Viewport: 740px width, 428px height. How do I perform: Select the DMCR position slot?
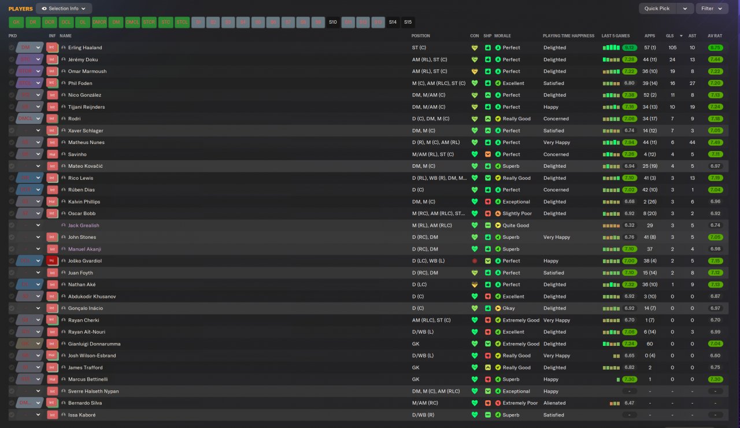point(99,23)
